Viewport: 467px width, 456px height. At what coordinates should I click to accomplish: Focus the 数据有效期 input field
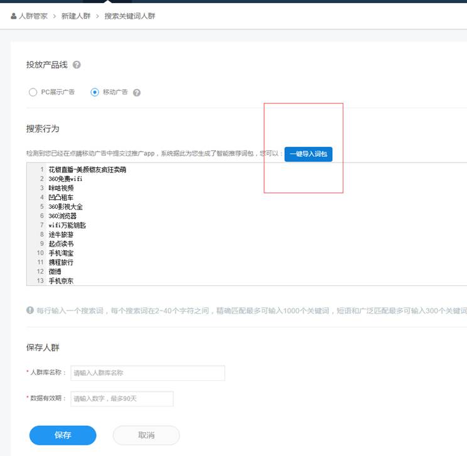(x=122, y=398)
